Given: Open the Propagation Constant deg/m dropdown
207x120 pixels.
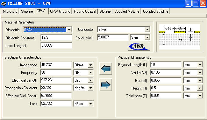Looking at the screenshot, I should 90,88.
